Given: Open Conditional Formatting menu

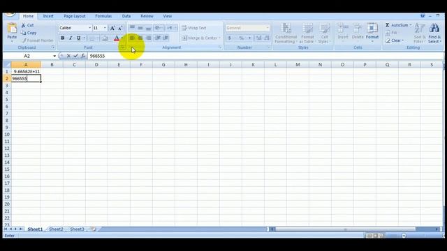Looking at the screenshot, I should point(286,33).
